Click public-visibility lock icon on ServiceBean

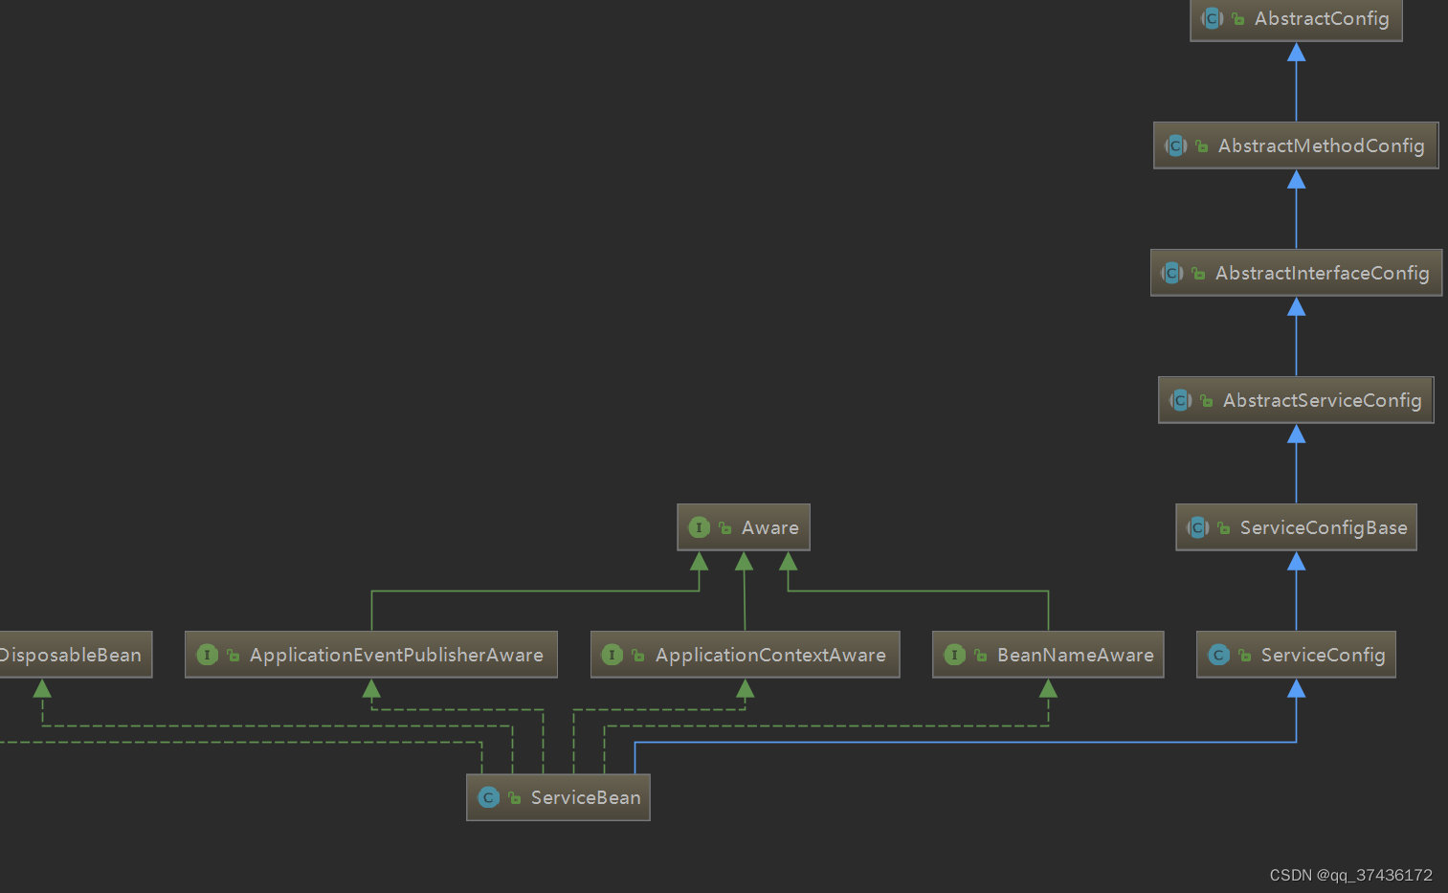(515, 798)
